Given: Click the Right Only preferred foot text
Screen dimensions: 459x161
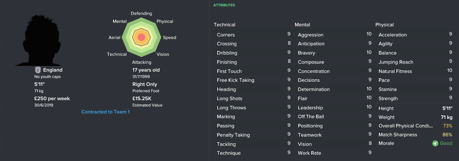Looking at the screenshot, I should pos(145,84).
